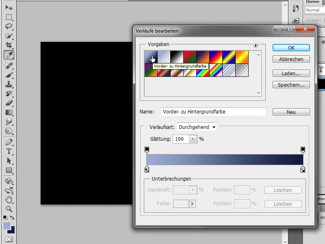Toggle Quick Mask mode

click(x=9, y=239)
